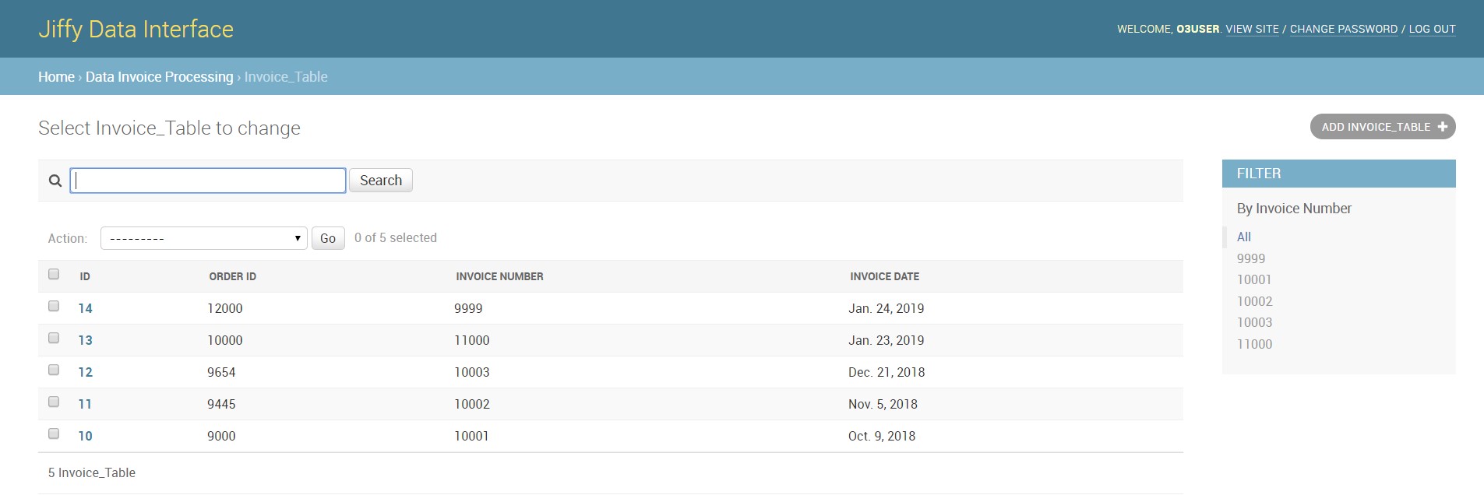The width and height of the screenshot is (1484, 495).
Task: Open Data Invoice Processing breadcrumb
Action: coord(159,77)
